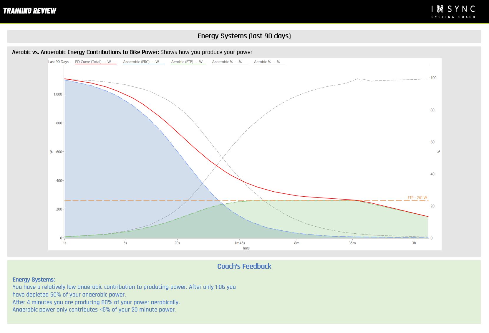Click the 400 value on the watts axis
Viewport: 489px width, 333px height.
pos(59,181)
